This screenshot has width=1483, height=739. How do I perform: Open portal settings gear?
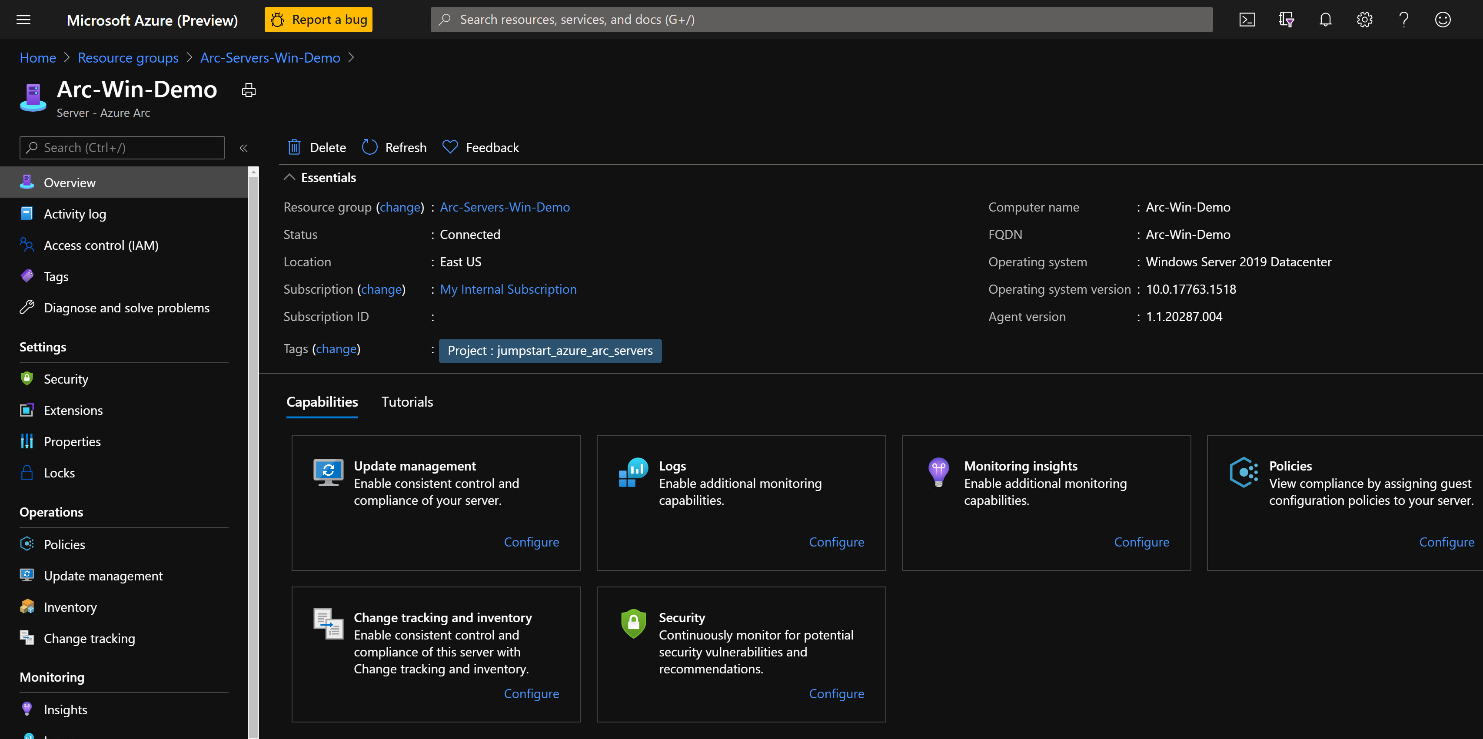(1364, 20)
